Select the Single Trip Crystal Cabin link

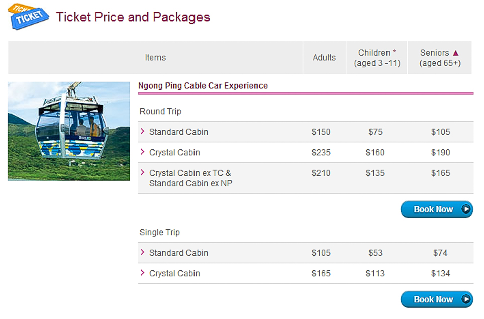click(x=174, y=273)
